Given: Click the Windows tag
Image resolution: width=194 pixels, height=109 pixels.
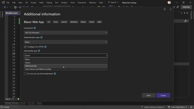Looking at the screenshot, I should tap(74, 22).
